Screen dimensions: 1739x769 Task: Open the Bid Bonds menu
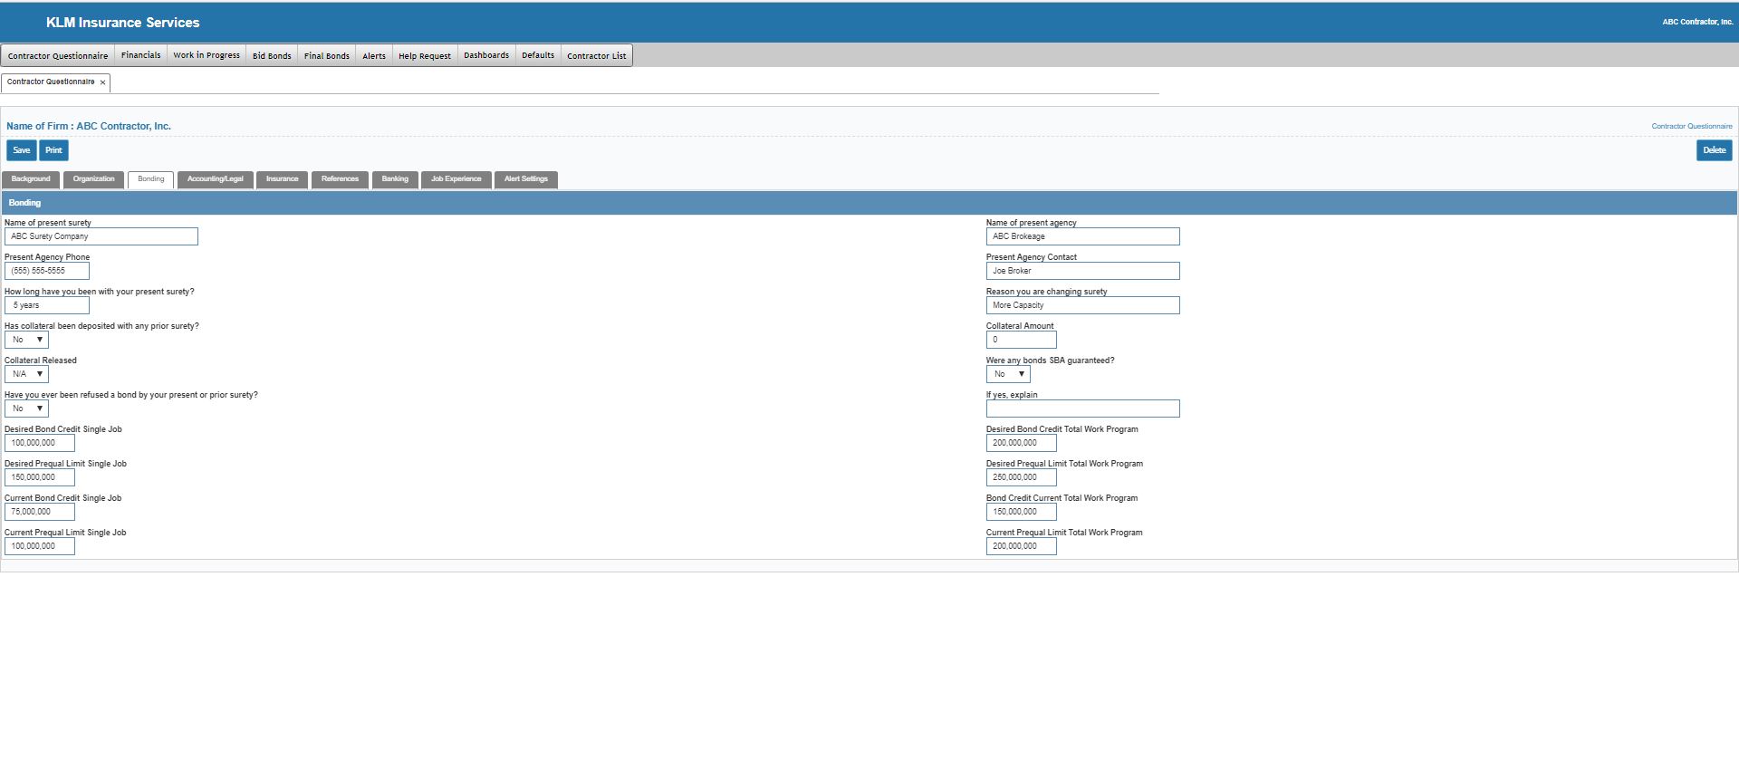[272, 55]
